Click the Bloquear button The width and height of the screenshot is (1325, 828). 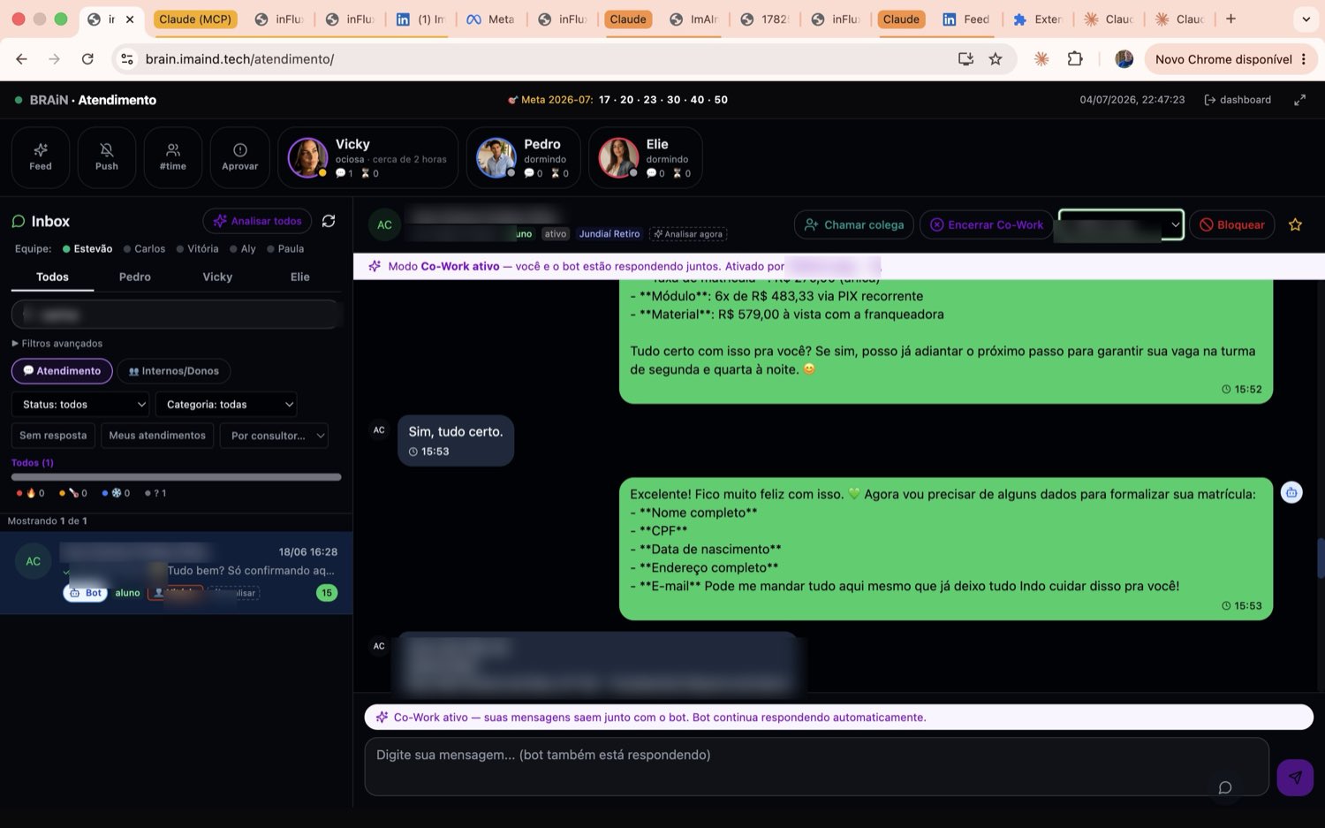(x=1232, y=224)
